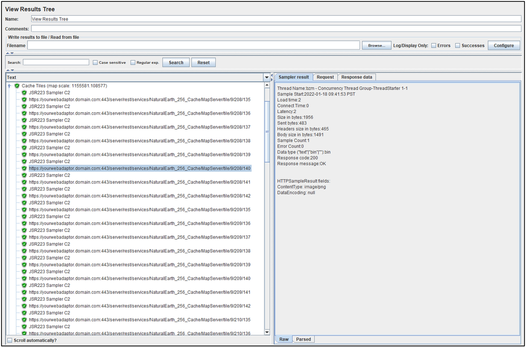Select the Raw tab at the bottom
This screenshot has height=347, width=526.
[284, 339]
